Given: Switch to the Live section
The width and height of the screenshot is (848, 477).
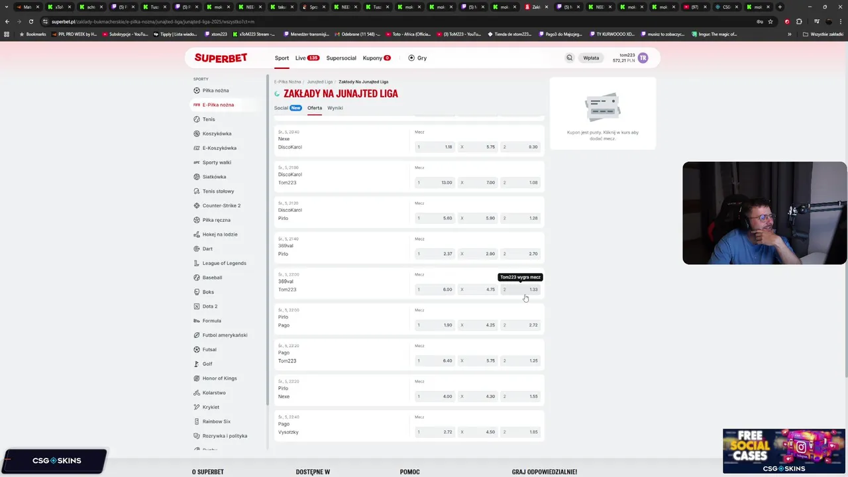Looking at the screenshot, I should coord(307,58).
